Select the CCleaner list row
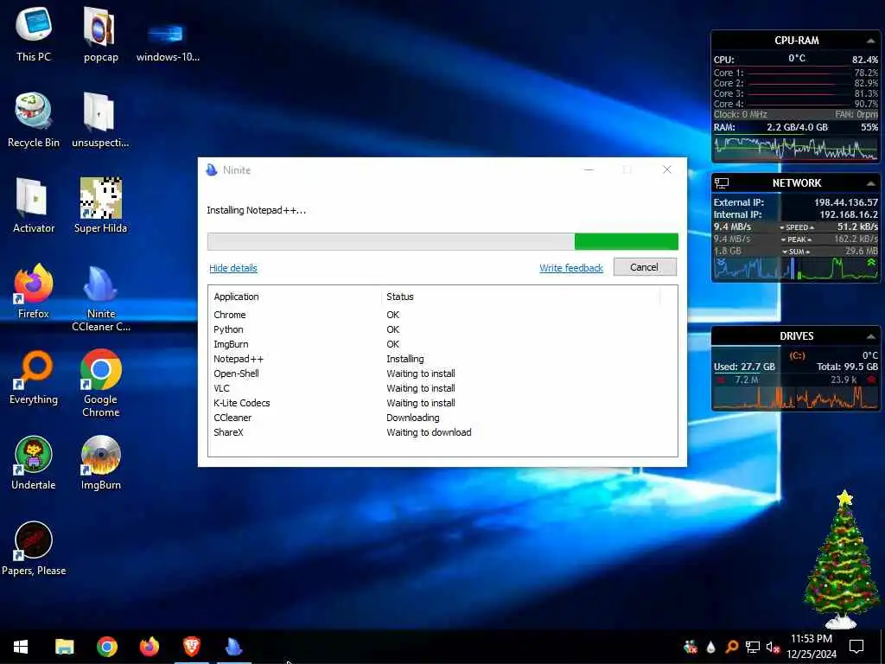This screenshot has width=885, height=664. [442, 418]
